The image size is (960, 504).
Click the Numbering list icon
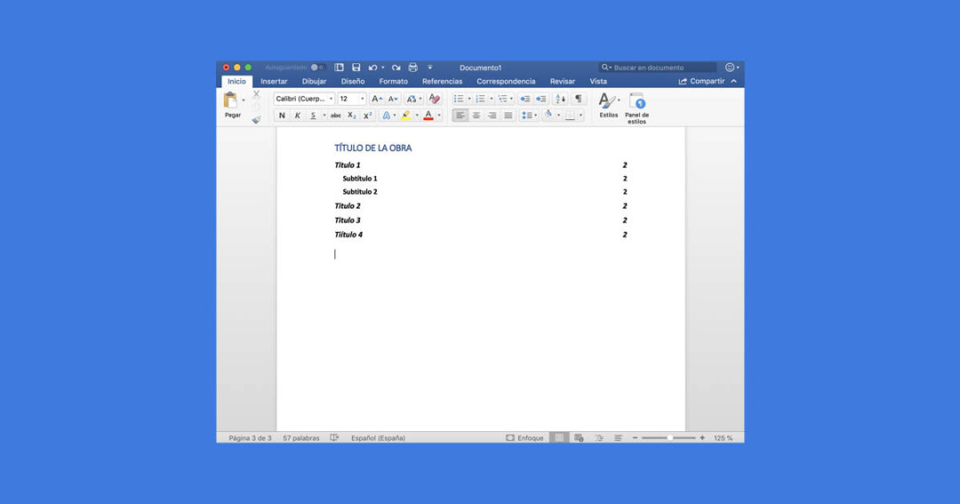pyautogui.click(x=481, y=99)
